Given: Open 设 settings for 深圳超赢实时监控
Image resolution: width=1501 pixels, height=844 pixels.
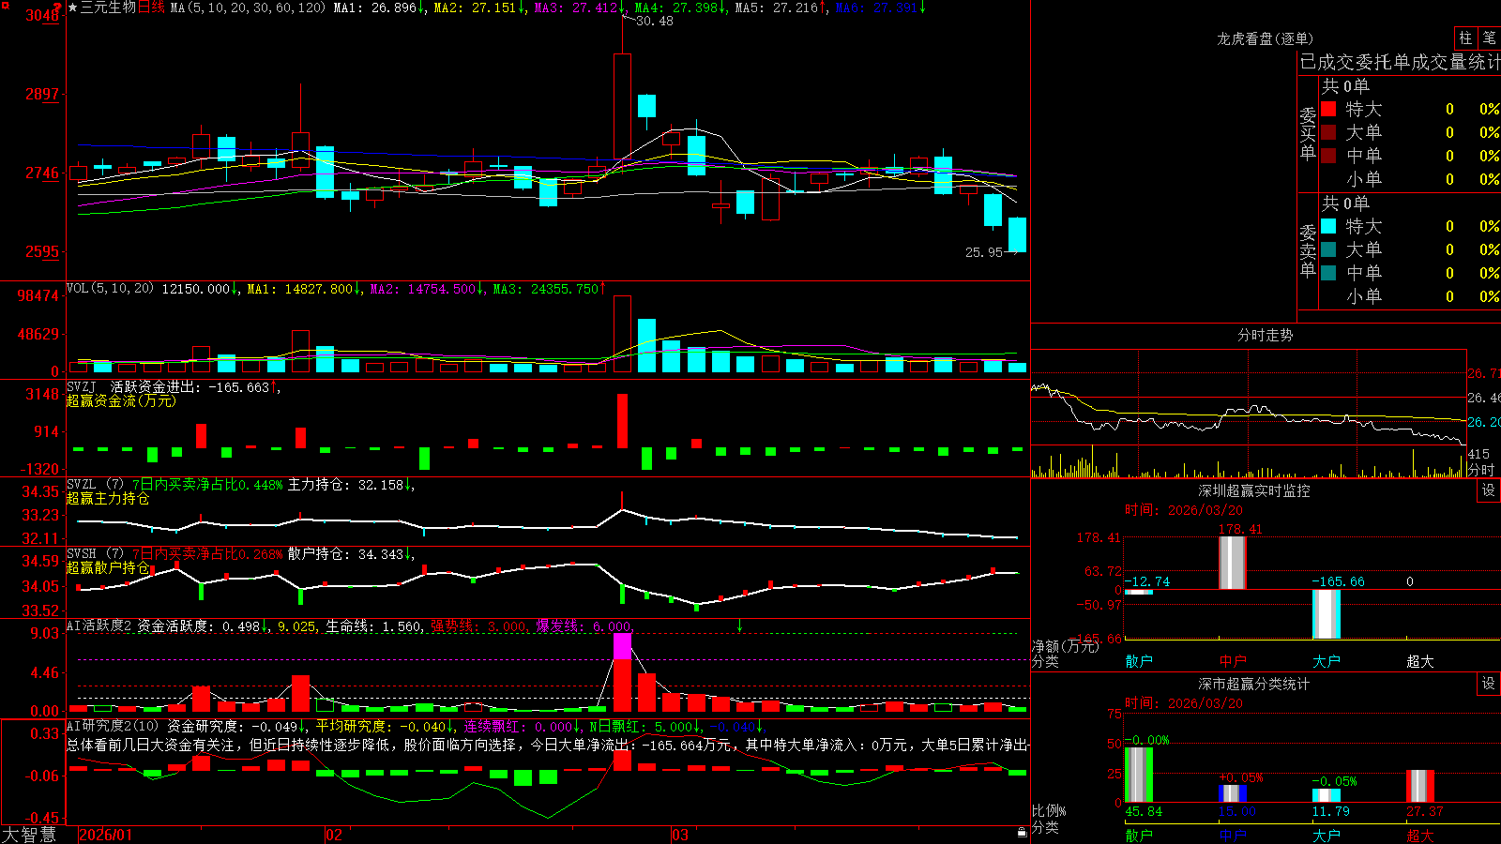Looking at the screenshot, I should [x=1489, y=490].
